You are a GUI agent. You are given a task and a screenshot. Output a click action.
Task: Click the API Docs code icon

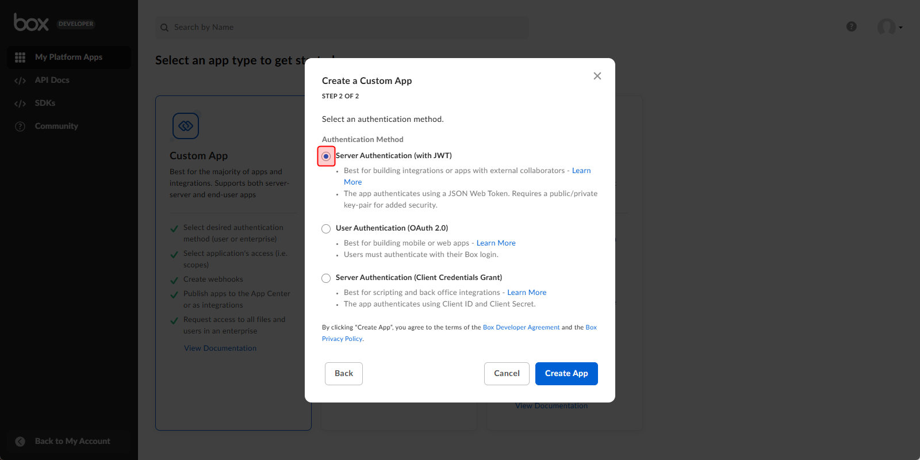[20, 80]
